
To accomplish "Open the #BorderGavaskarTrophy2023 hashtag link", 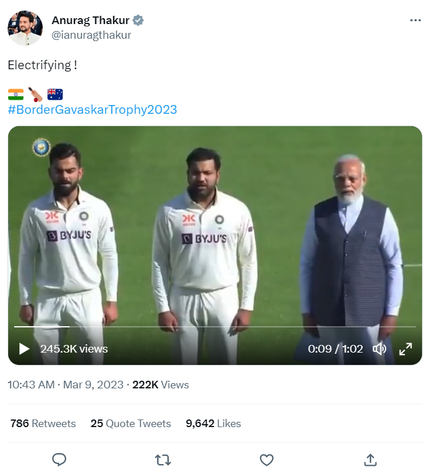I will pos(92,110).
